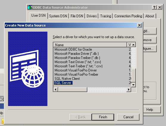Select Microsoft ODBC for Oracle driver
Viewport: 166px width, 126px height.
pyautogui.click(x=73, y=49)
